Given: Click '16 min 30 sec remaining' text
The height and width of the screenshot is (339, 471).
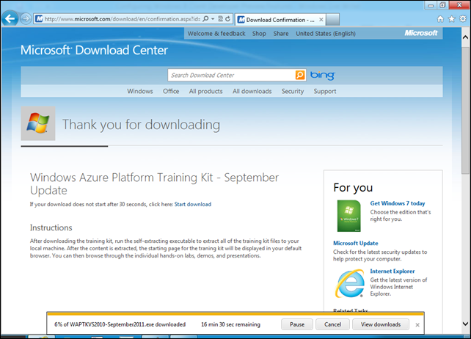Looking at the screenshot, I should 230,324.
